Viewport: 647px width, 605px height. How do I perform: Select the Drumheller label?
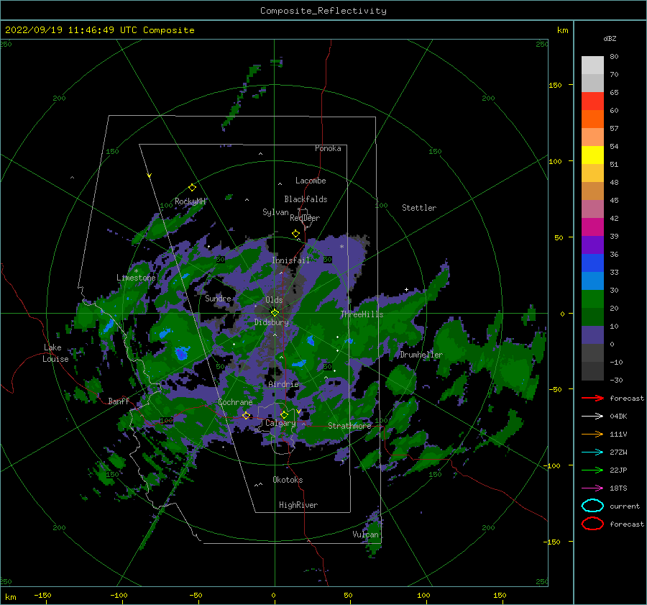421,355
